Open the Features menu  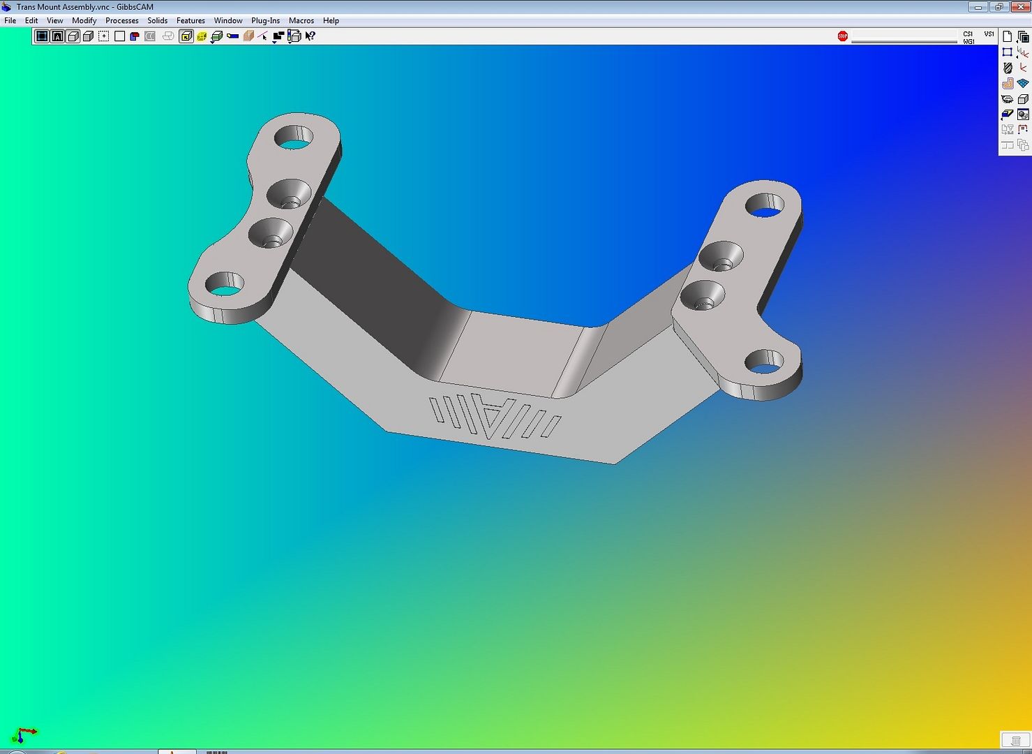click(190, 20)
